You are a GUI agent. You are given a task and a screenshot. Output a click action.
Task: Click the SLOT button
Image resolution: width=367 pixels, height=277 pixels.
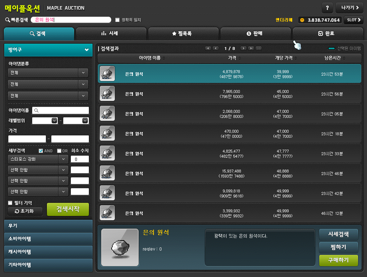coord(354,20)
